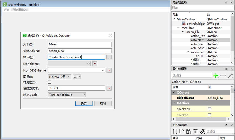Click the Delete trash icon in Action Editor
The height and width of the screenshot is (140, 235).
(195, 131)
